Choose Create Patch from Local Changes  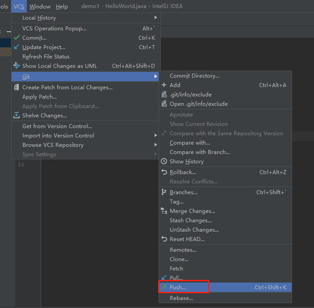tap(86, 87)
